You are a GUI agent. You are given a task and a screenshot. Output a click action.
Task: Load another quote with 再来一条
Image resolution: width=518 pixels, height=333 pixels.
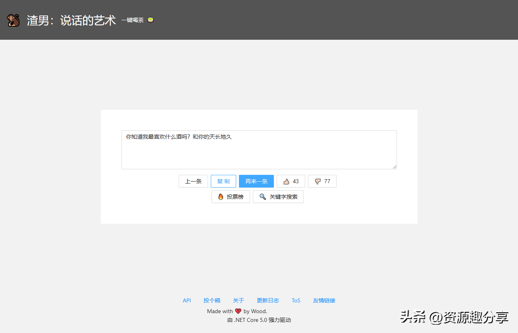[x=256, y=181]
